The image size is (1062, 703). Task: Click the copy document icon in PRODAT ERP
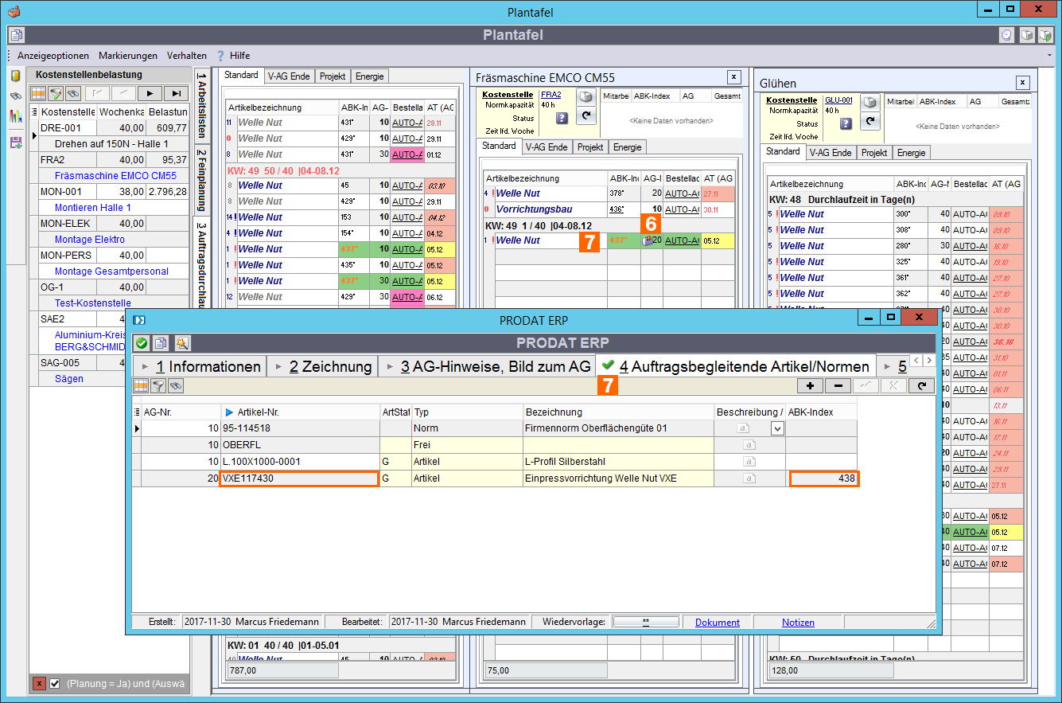[x=161, y=343]
